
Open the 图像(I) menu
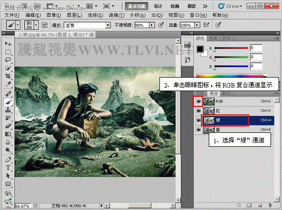54,15
